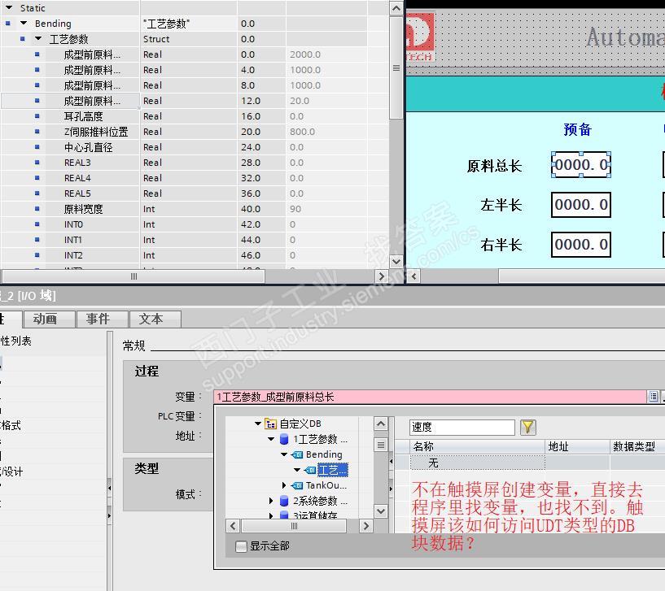Screen dimensions: 665x591
Task: Select the 预备 column label on the HMI screen
Action: (x=577, y=129)
